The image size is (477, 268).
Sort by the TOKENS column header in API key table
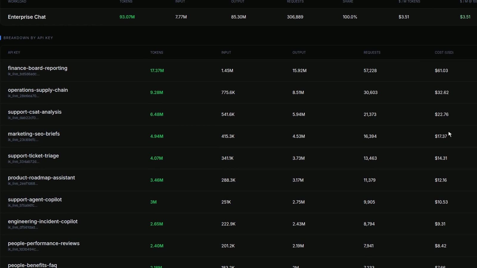(157, 52)
